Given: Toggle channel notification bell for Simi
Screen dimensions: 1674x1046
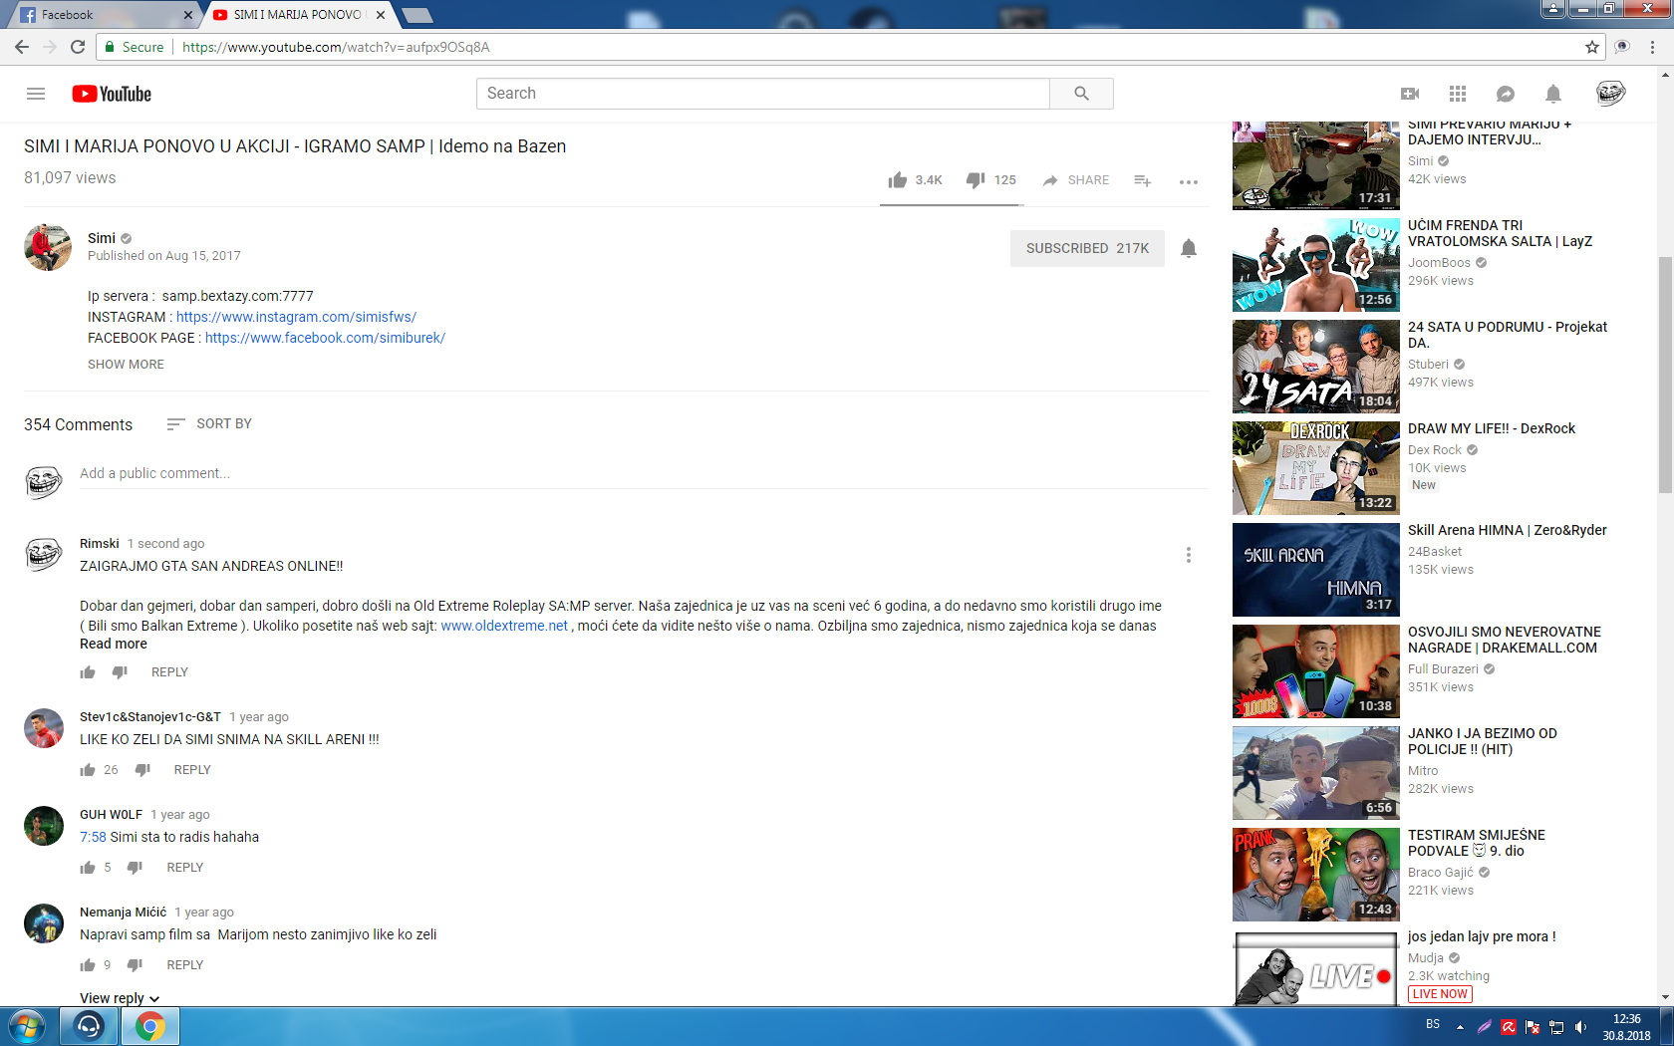Looking at the screenshot, I should [x=1189, y=248].
